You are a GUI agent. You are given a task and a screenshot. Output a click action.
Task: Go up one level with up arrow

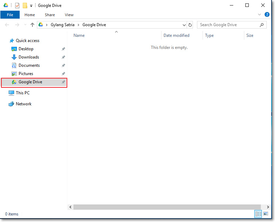click(x=32, y=25)
